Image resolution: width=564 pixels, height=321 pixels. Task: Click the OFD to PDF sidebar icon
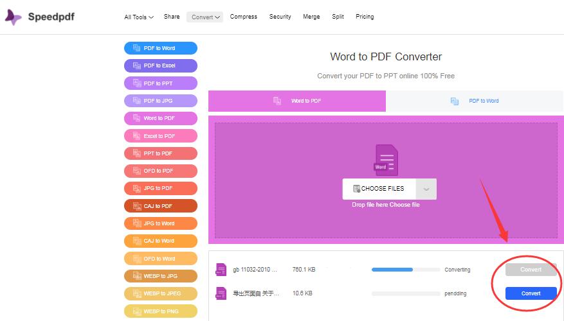click(137, 171)
